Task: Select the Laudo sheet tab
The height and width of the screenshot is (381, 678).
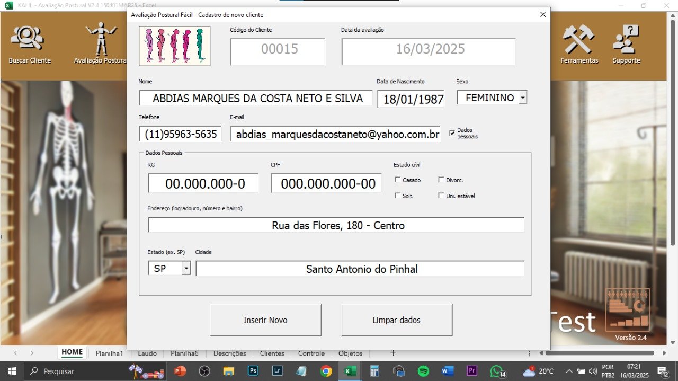Action: [x=147, y=353]
